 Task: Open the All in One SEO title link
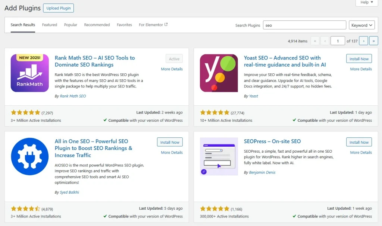(x=94, y=148)
